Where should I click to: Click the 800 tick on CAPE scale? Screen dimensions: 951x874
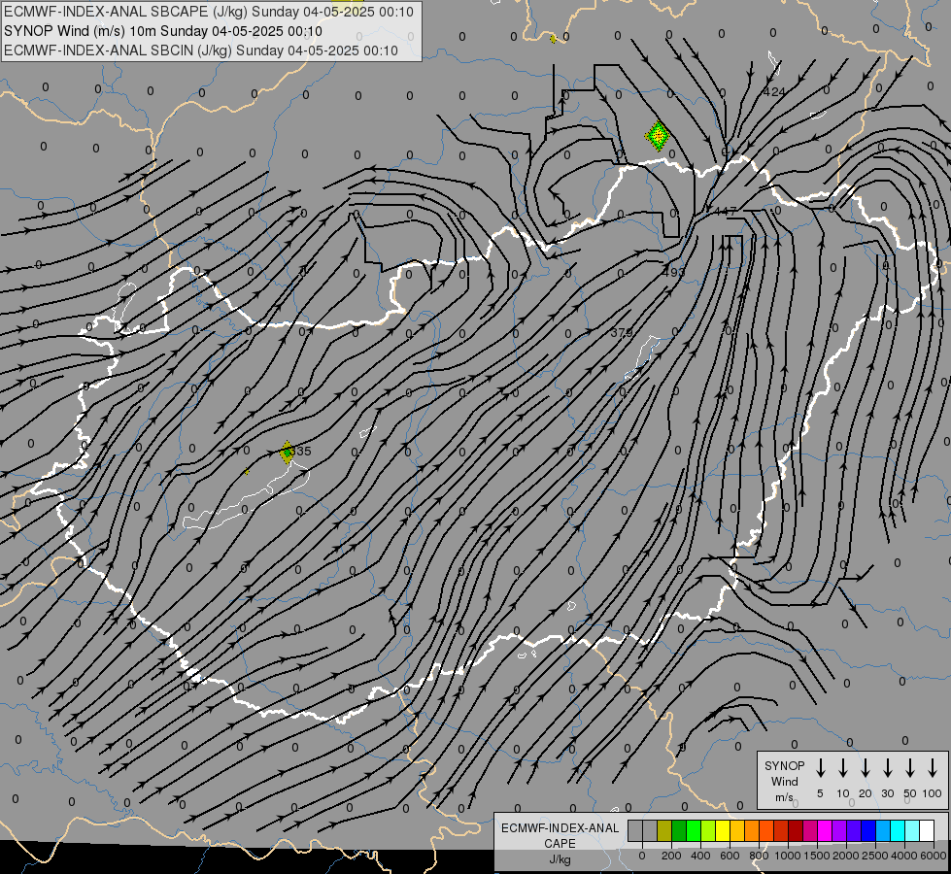click(759, 856)
